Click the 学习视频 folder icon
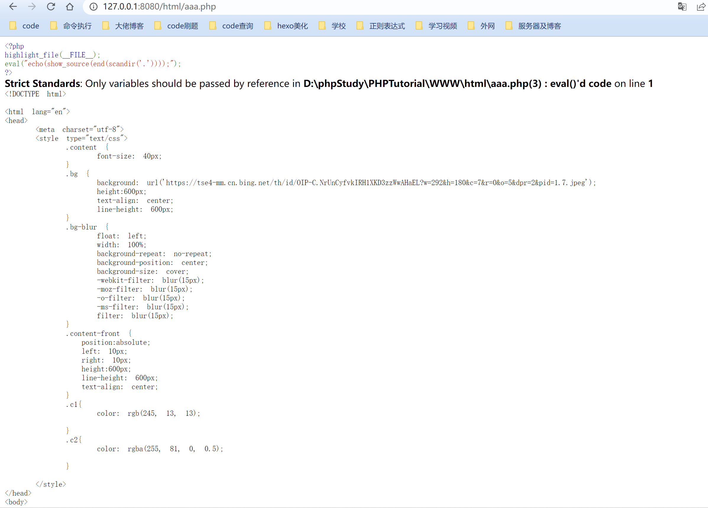The height and width of the screenshot is (508, 708). (x=419, y=26)
